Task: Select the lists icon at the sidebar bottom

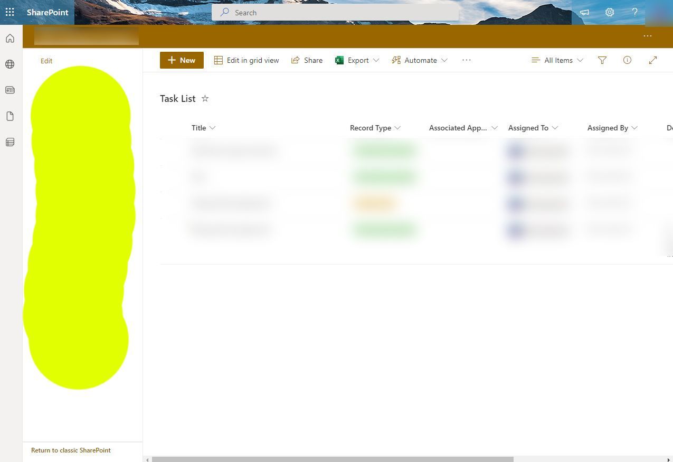Action: point(10,142)
